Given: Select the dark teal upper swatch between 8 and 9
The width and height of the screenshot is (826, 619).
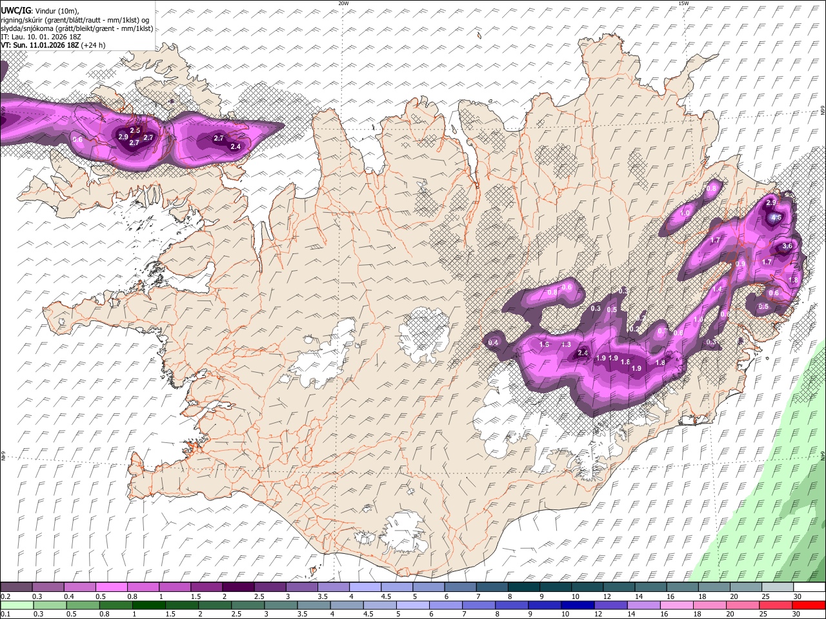Looking at the screenshot, I should pos(524,587).
